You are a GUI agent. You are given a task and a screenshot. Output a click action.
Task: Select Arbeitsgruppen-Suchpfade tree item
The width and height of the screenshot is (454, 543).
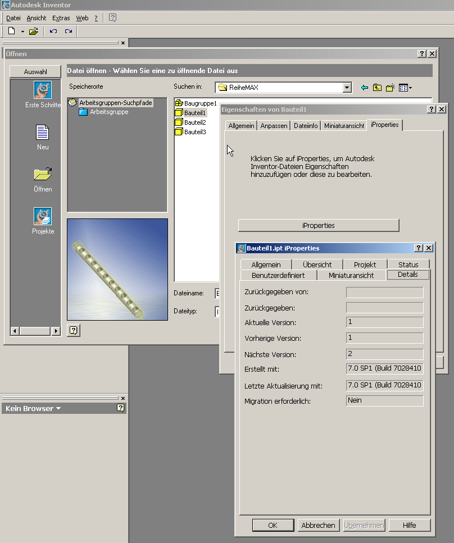(115, 103)
